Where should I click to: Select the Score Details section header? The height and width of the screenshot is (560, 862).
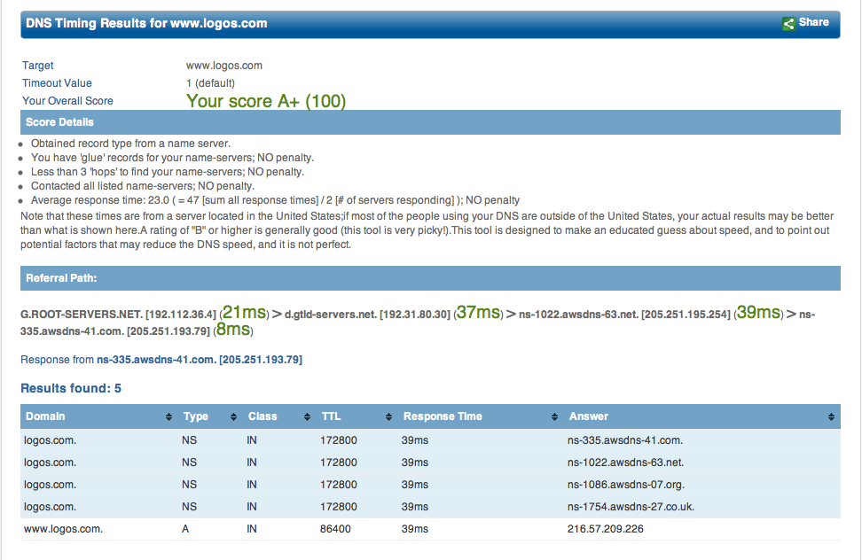tap(430, 122)
